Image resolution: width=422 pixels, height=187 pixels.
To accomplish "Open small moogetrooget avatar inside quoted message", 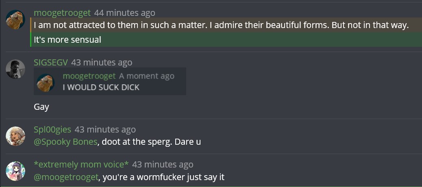I will tap(46, 83).
